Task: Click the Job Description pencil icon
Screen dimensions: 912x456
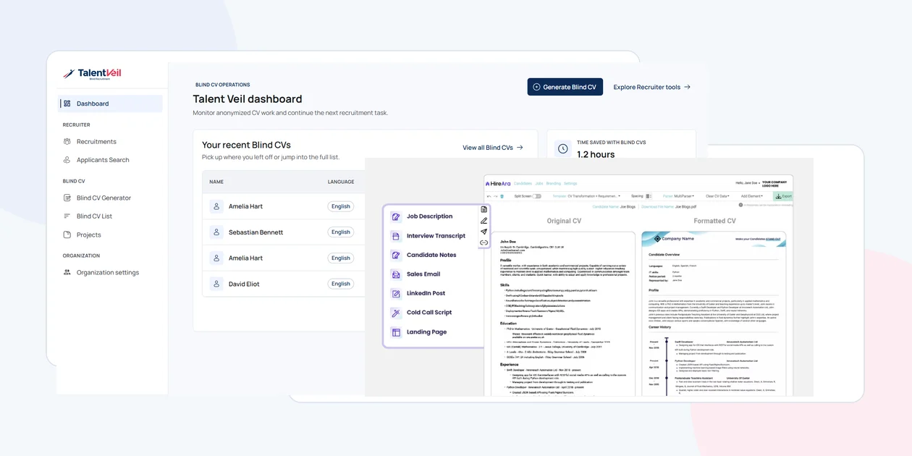Action: click(396, 216)
